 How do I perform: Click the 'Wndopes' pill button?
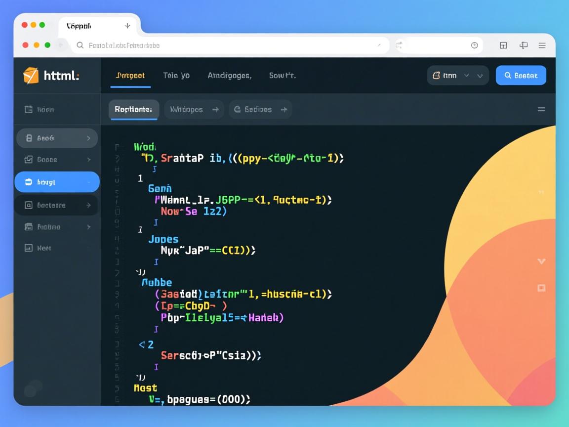[x=194, y=109]
